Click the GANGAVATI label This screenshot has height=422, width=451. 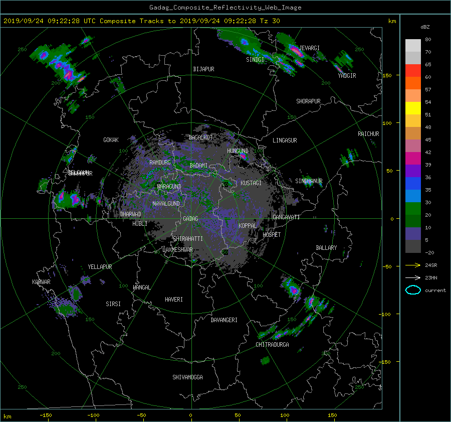click(x=286, y=217)
